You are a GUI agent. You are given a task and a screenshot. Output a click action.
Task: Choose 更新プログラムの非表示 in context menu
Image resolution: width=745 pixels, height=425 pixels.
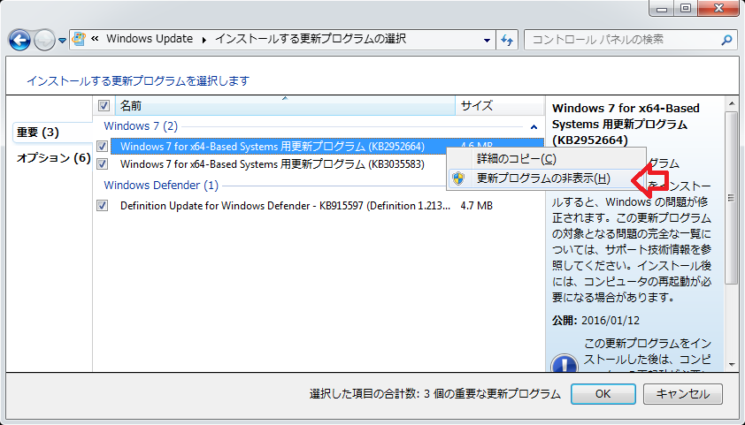tap(542, 178)
